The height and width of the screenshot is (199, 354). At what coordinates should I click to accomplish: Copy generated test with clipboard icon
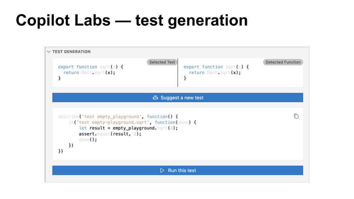click(x=296, y=116)
